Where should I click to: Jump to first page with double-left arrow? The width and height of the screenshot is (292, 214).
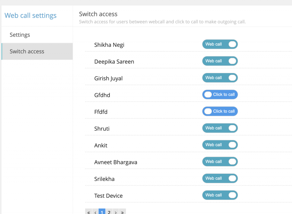coord(88,212)
